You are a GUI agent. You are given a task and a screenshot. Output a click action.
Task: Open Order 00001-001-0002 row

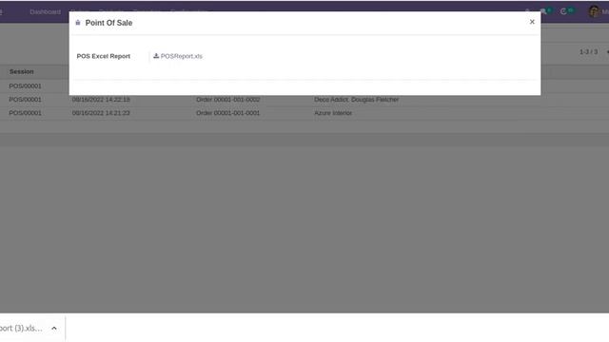[x=228, y=100]
